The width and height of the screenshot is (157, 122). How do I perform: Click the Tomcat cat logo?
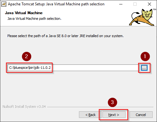142,17
